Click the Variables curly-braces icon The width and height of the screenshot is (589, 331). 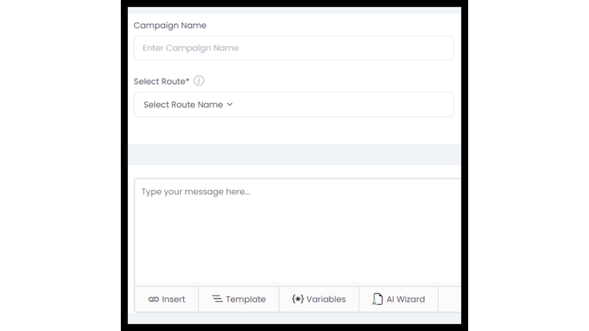[297, 299]
